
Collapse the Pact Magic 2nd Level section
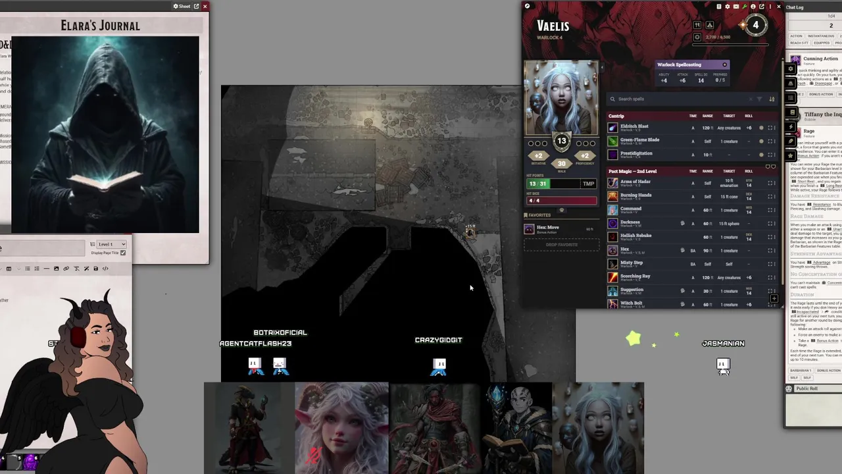(693, 171)
